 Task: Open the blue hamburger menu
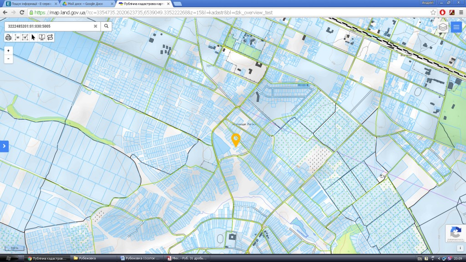(x=456, y=27)
